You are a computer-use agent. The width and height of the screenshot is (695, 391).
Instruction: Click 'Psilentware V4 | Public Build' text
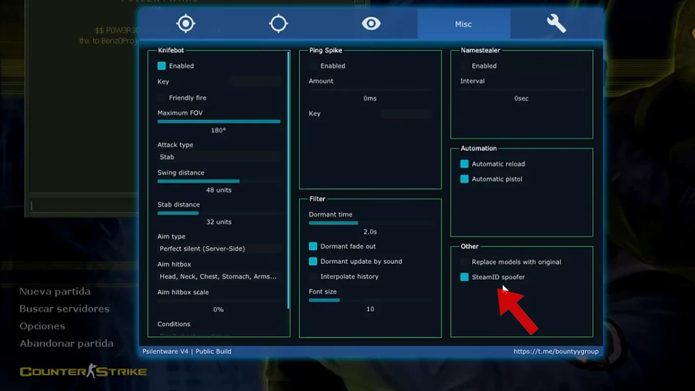[187, 351]
